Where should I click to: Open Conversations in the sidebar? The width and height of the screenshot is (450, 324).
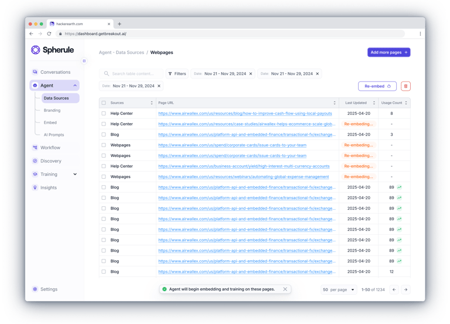coord(54,72)
